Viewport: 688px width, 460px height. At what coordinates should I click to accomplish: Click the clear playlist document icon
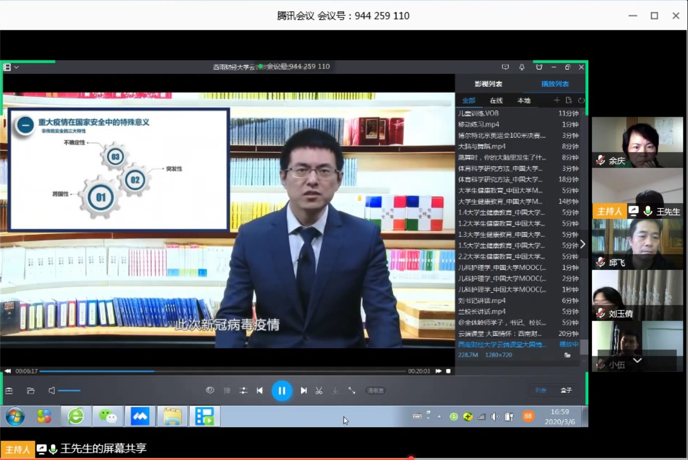click(x=569, y=100)
